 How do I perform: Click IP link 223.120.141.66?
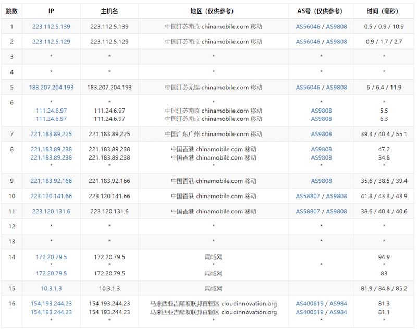pyautogui.click(x=51, y=196)
